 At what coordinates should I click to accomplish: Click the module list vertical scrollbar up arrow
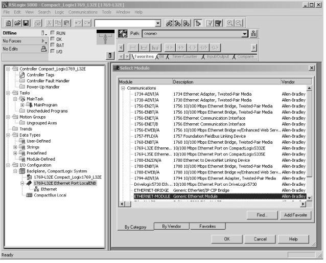click(309, 88)
